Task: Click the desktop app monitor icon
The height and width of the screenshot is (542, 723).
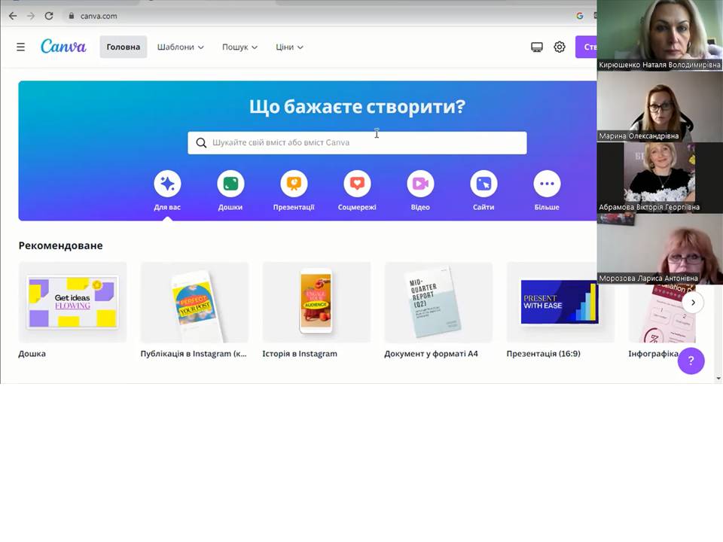Action: [x=537, y=47]
